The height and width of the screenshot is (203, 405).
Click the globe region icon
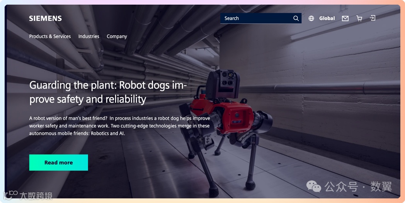click(x=311, y=18)
